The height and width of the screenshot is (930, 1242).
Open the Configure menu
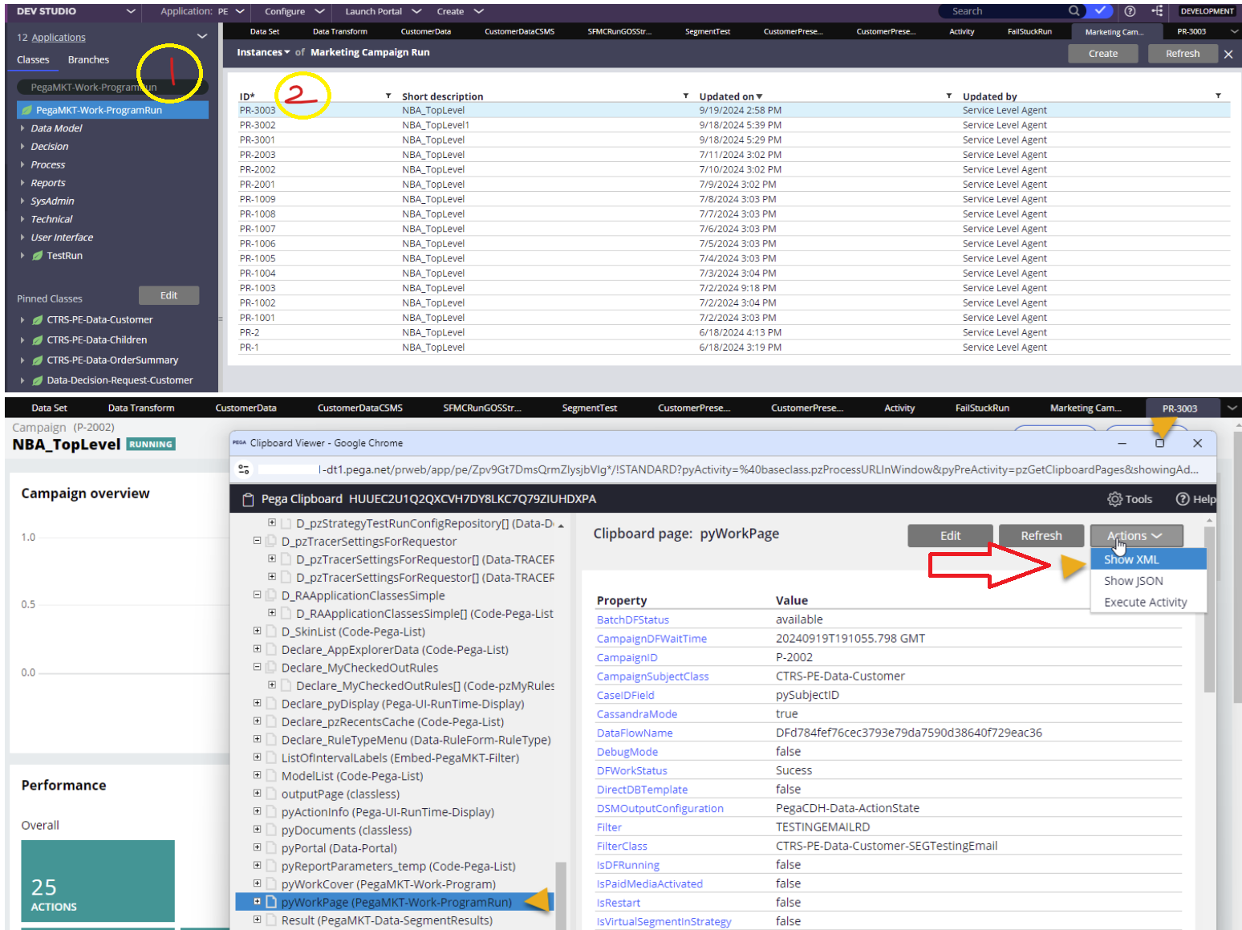coord(294,11)
